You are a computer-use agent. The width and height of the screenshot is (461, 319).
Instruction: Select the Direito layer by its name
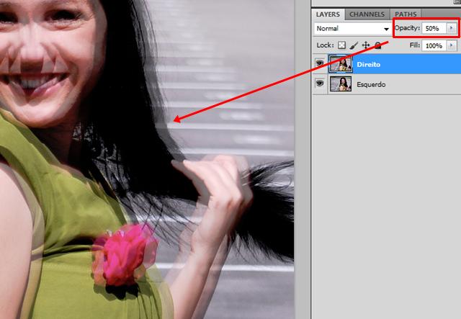pyautogui.click(x=368, y=64)
